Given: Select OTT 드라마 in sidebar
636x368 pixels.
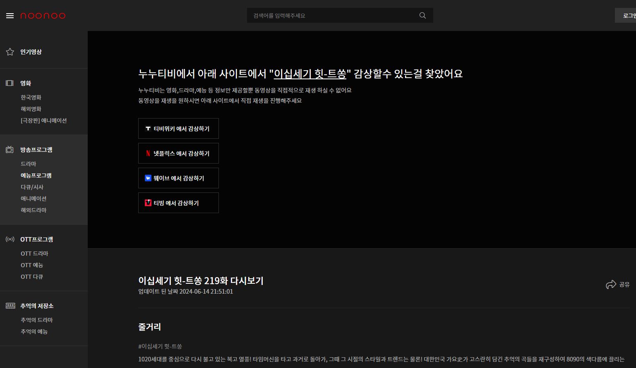Looking at the screenshot, I should (35, 253).
